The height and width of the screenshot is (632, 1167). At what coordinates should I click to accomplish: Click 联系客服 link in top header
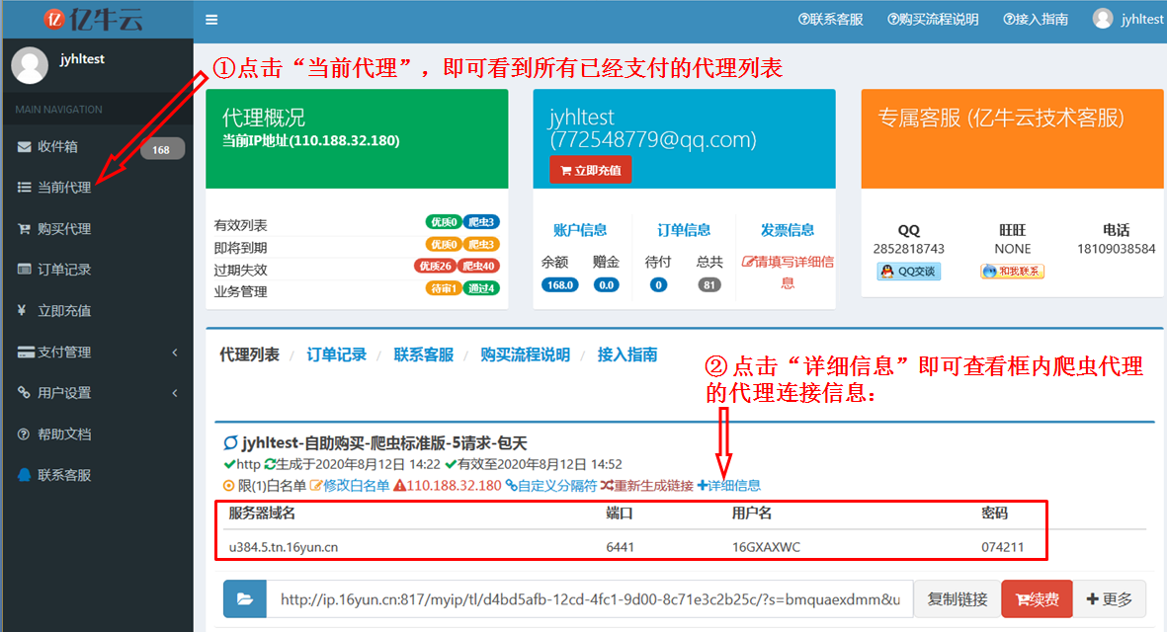coord(831,20)
